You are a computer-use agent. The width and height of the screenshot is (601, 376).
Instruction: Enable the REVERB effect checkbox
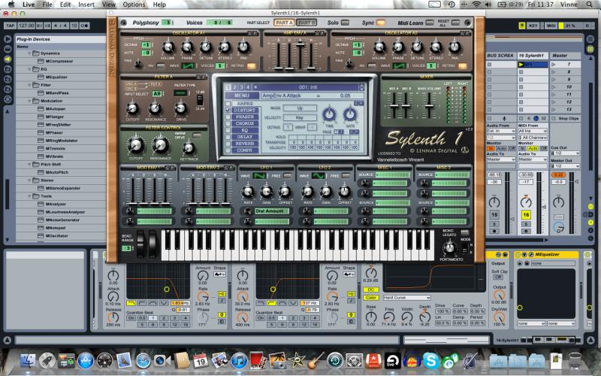pyautogui.click(x=228, y=144)
